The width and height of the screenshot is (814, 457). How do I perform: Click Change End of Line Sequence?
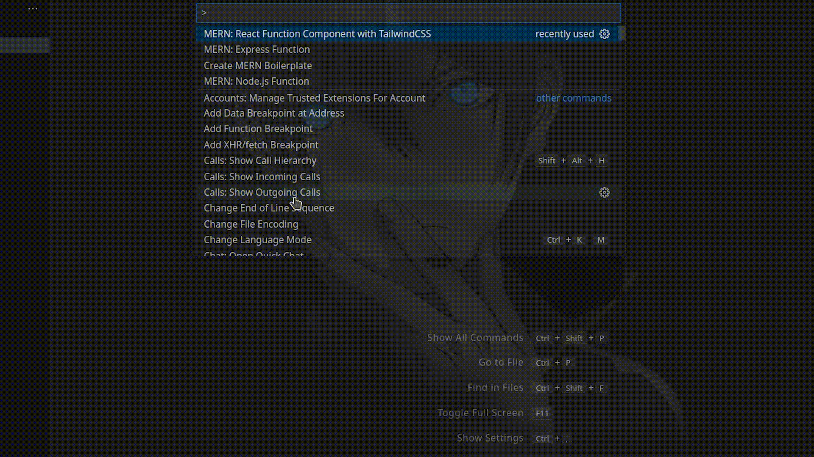click(269, 208)
